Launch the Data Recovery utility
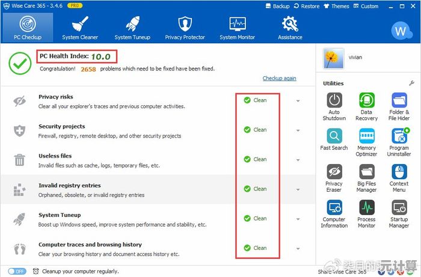This screenshot has height=277, width=421. pyautogui.click(x=366, y=106)
